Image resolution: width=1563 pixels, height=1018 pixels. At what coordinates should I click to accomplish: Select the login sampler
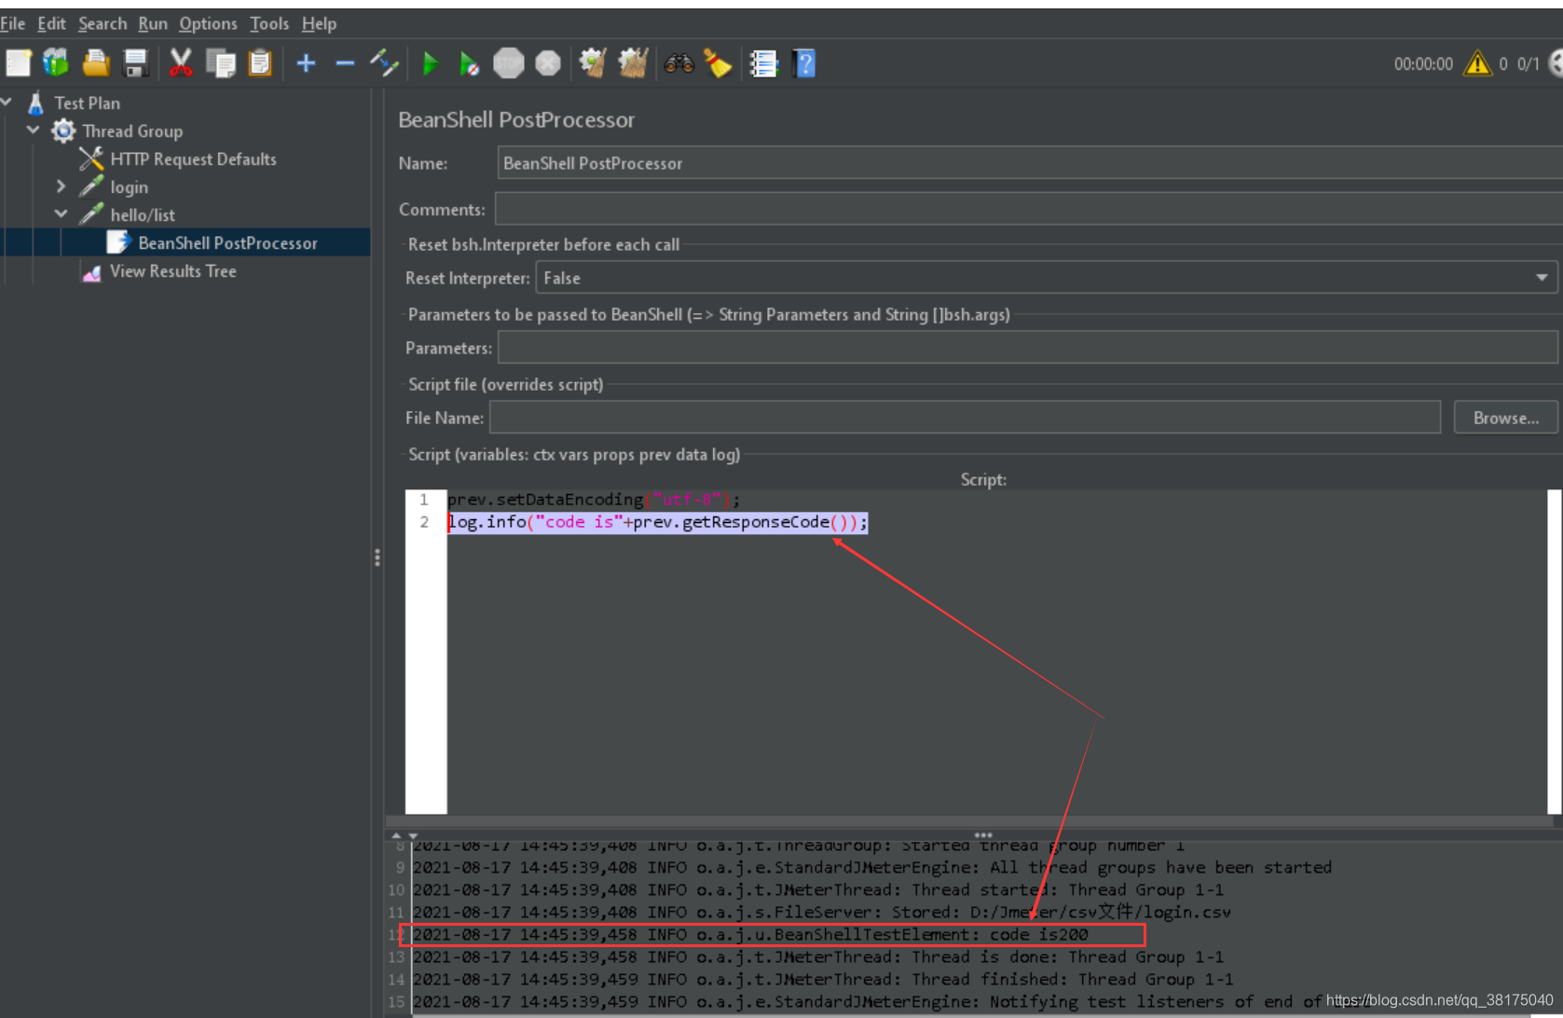(129, 187)
